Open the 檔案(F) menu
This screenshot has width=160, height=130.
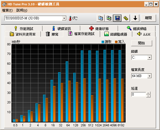(x=8, y=10)
